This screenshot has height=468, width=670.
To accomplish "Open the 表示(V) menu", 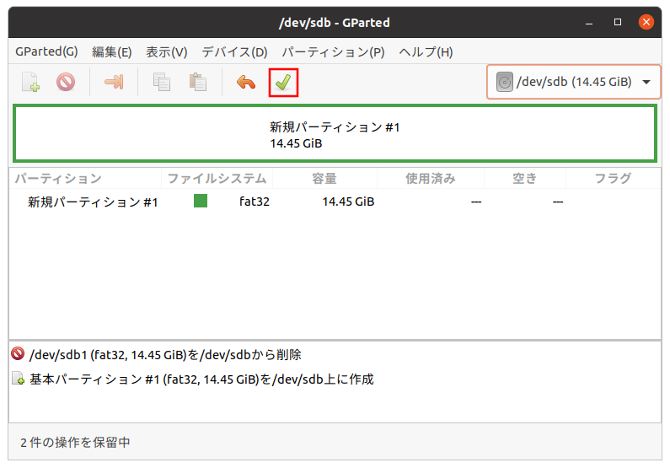I will (166, 51).
